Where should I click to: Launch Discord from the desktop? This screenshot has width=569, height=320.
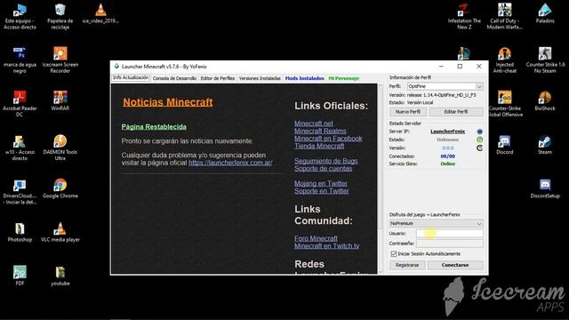coord(504,145)
